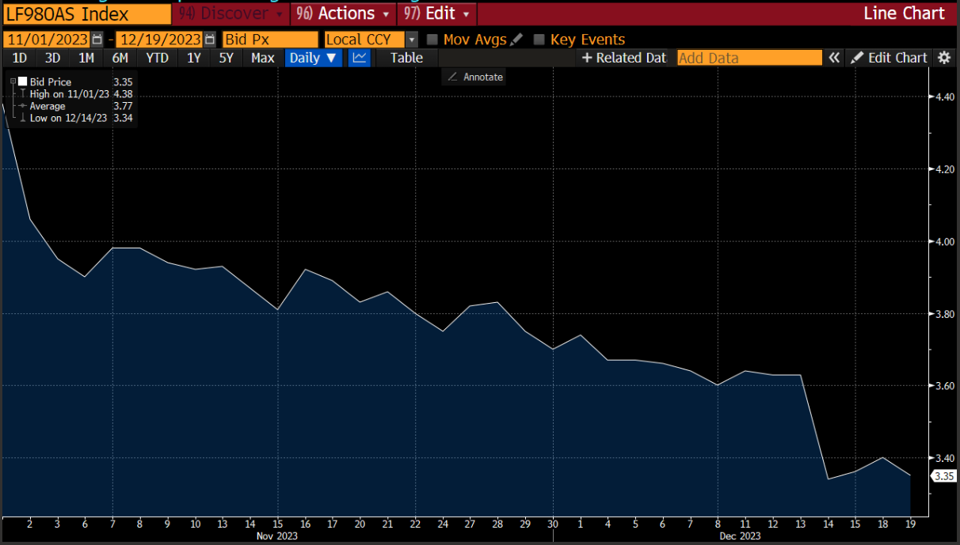
Task: Open the Actions menu
Action: click(342, 13)
